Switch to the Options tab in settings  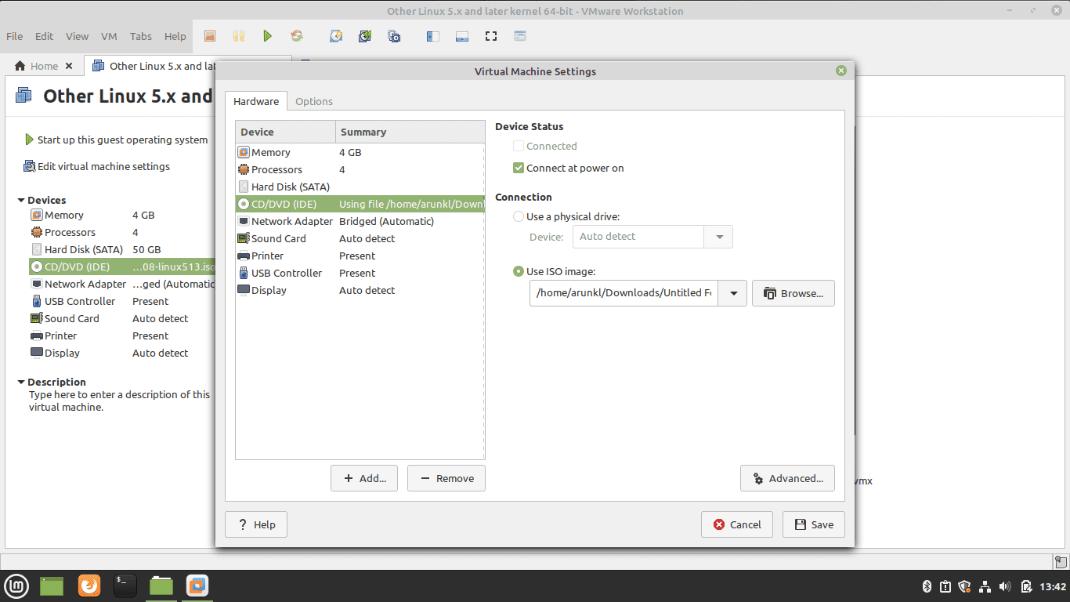[x=314, y=101]
